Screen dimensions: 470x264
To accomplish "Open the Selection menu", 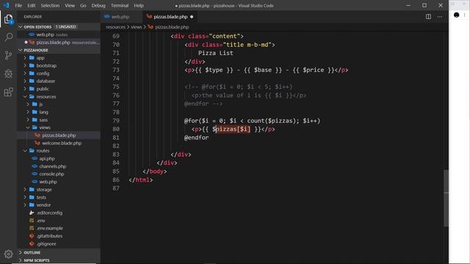I will pyautogui.click(x=50, y=5).
